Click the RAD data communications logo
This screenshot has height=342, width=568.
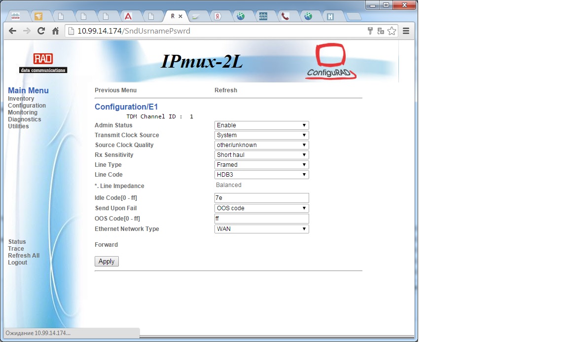(x=43, y=63)
